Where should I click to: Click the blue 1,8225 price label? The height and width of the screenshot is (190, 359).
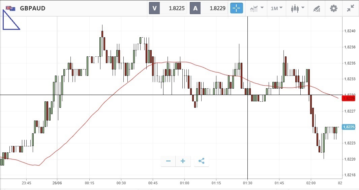[349, 127]
